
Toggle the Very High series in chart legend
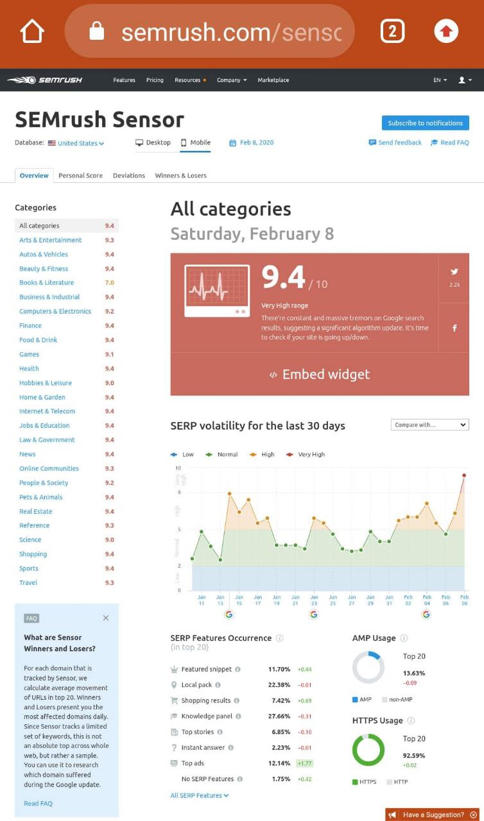[306, 454]
